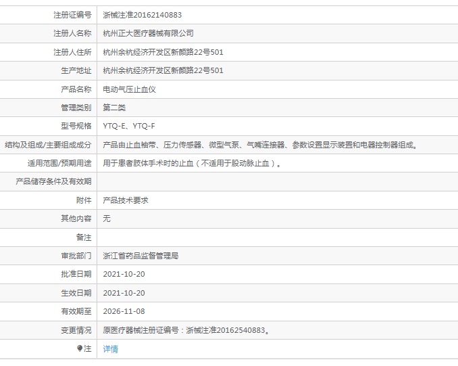This screenshot has height=366, width=458.
Task: Click the small icon beside the 注 label
Action: click(80, 348)
